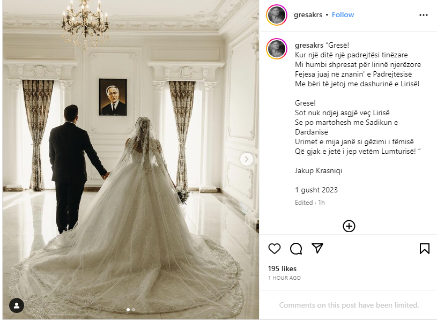Follow the gresakrs account
The image size is (437, 321).
point(343,14)
